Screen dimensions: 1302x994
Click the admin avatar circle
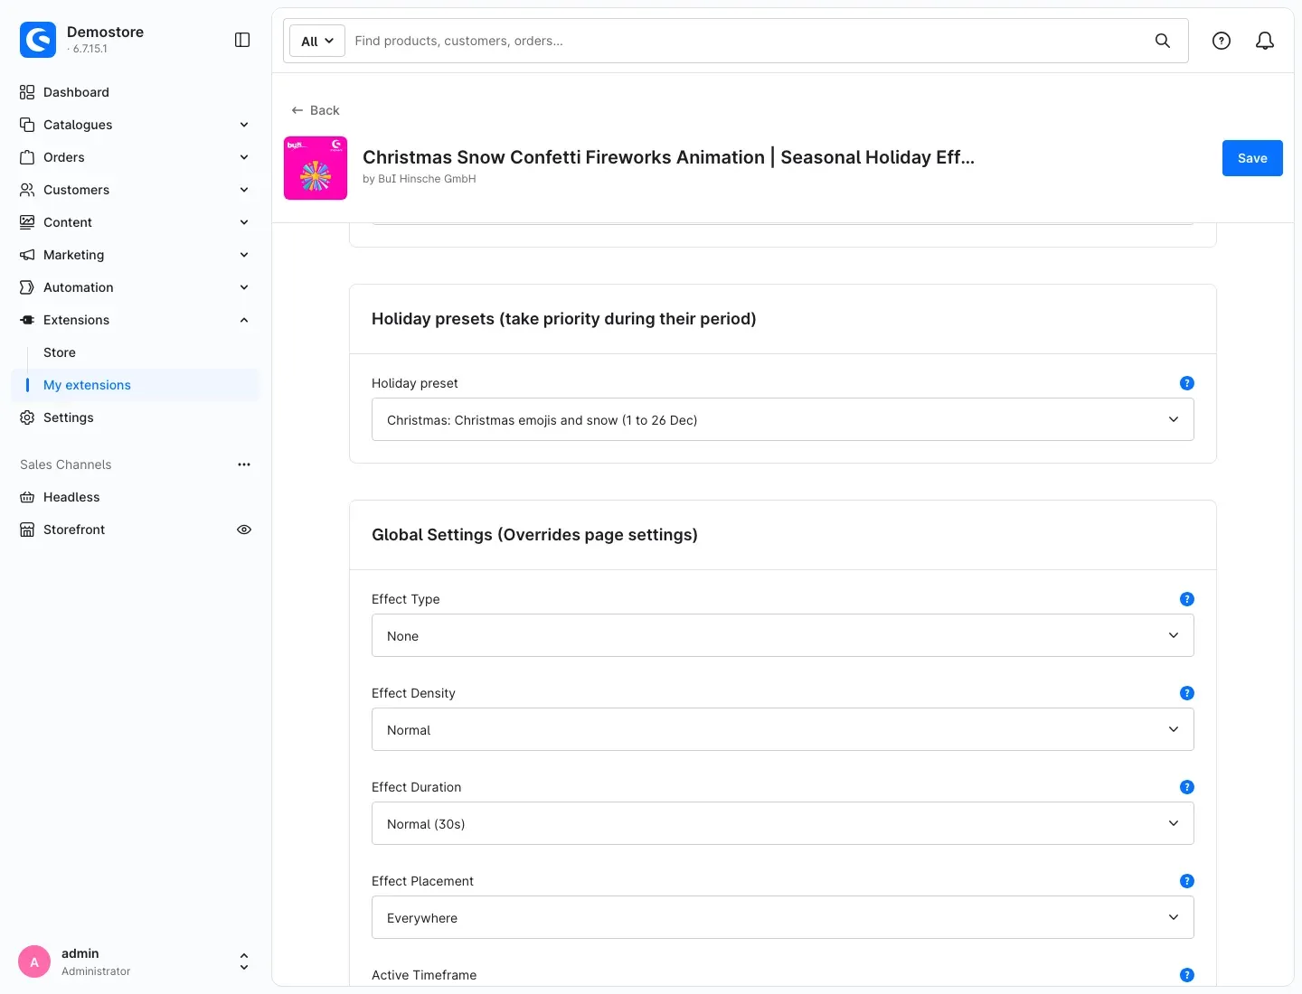(x=34, y=961)
